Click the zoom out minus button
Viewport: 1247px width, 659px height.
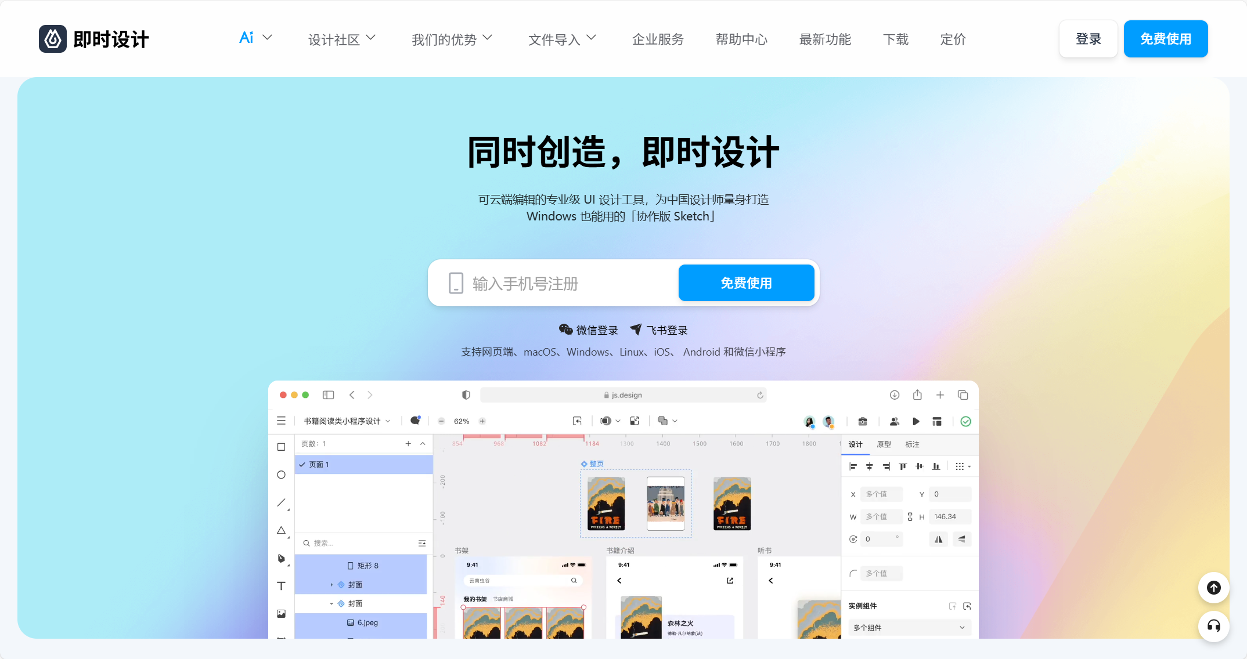(x=441, y=421)
